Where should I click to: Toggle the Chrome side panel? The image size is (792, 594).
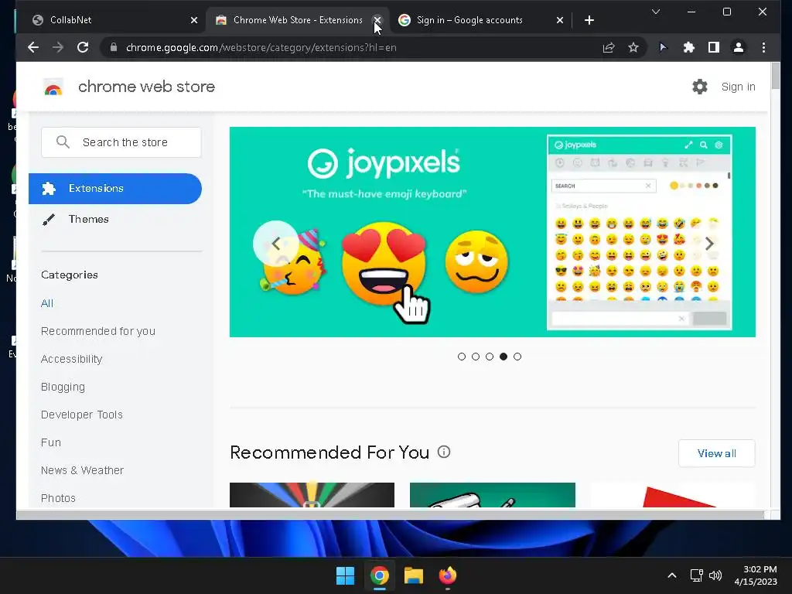click(x=714, y=47)
